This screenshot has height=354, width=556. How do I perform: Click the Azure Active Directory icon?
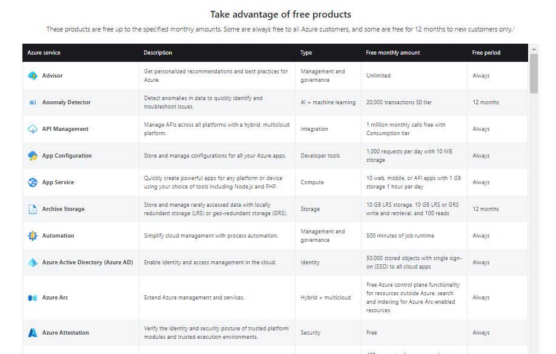coord(33,262)
